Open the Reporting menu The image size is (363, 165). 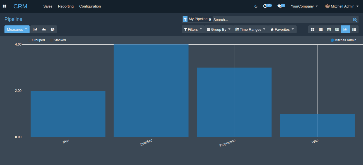66,6
